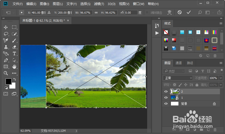Swap foreground and background colors
The height and width of the screenshot is (134, 225).
coord(15,79)
